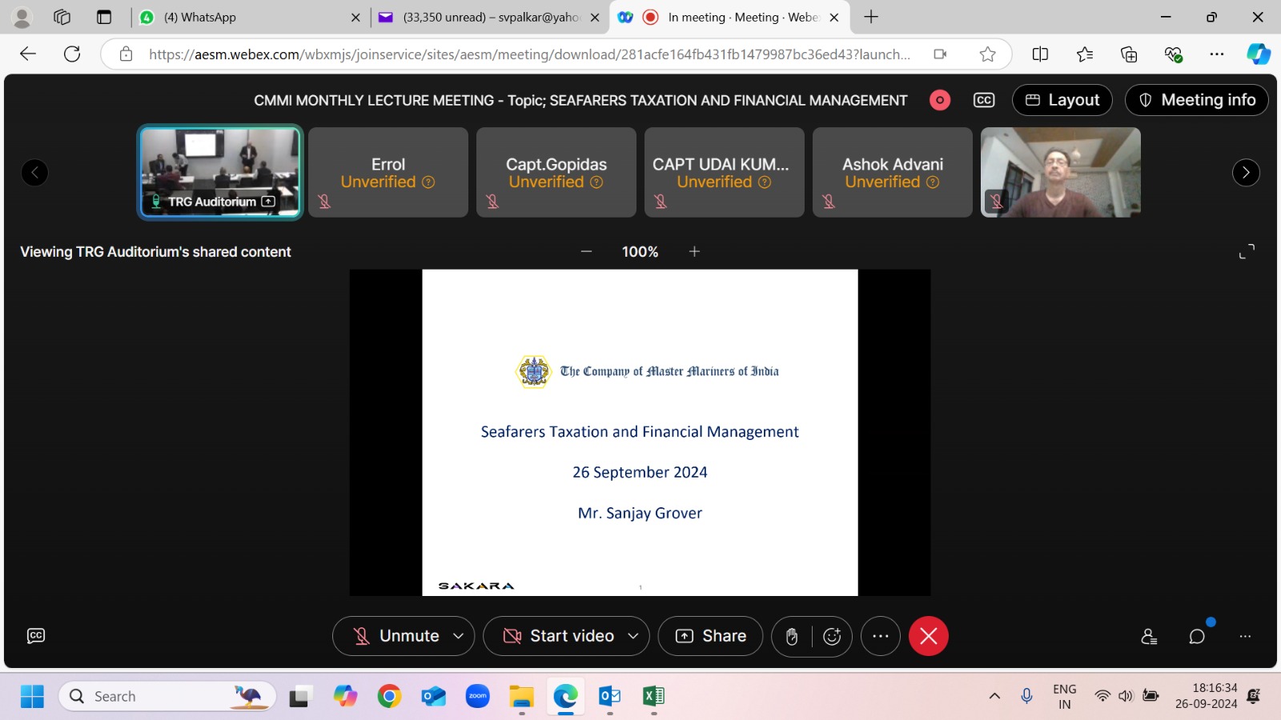
Task: Click the recording indicator icon
Action: coord(940,100)
